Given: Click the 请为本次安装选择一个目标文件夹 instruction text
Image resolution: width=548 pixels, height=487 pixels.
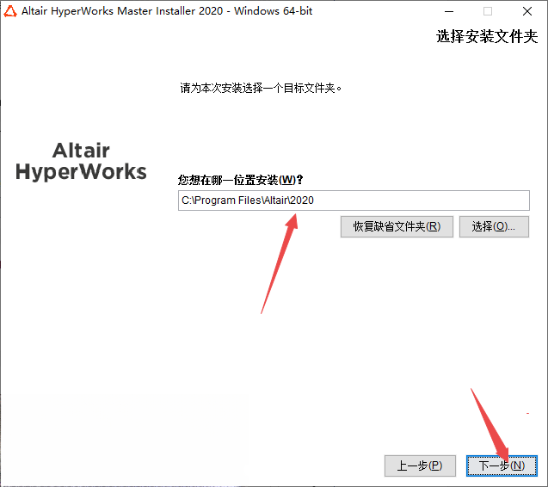Looking at the screenshot, I should [261, 88].
